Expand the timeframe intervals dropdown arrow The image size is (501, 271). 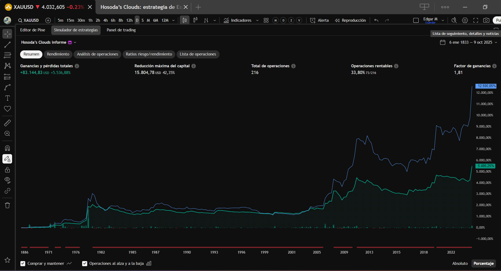pyautogui.click(x=173, y=20)
